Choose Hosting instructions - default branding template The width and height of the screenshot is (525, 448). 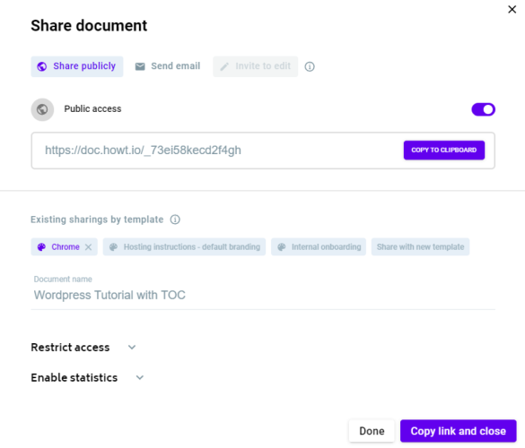184,246
